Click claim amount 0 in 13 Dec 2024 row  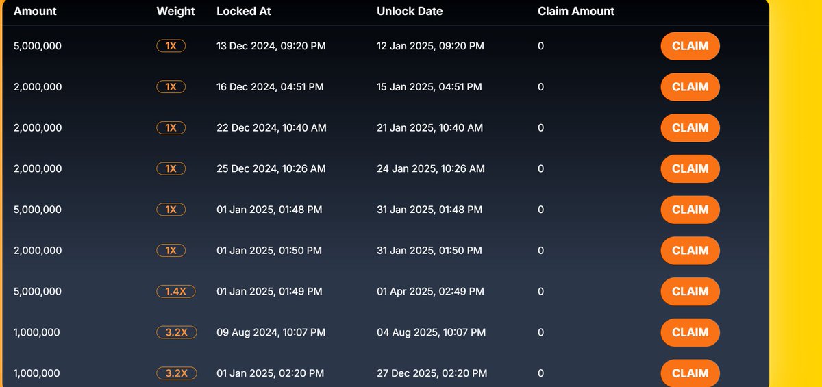541,46
